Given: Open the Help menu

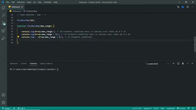Looking at the screenshot, I should [x=55, y=2].
